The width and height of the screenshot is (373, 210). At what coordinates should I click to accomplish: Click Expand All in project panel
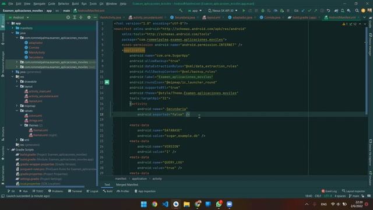(75, 17)
